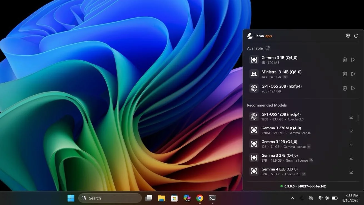Click the vision eye icon on Gemma 4 E2B
Viewport: 364px width, 205px height.
coord(304,174)
